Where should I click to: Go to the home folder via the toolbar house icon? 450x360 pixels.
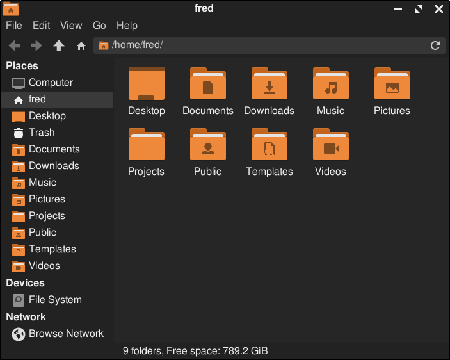[81, 45]
